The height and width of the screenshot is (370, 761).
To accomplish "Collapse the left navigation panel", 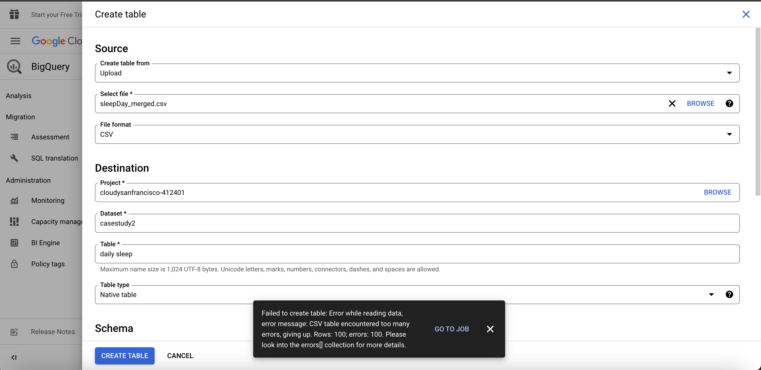I will [x=14, y=357].
